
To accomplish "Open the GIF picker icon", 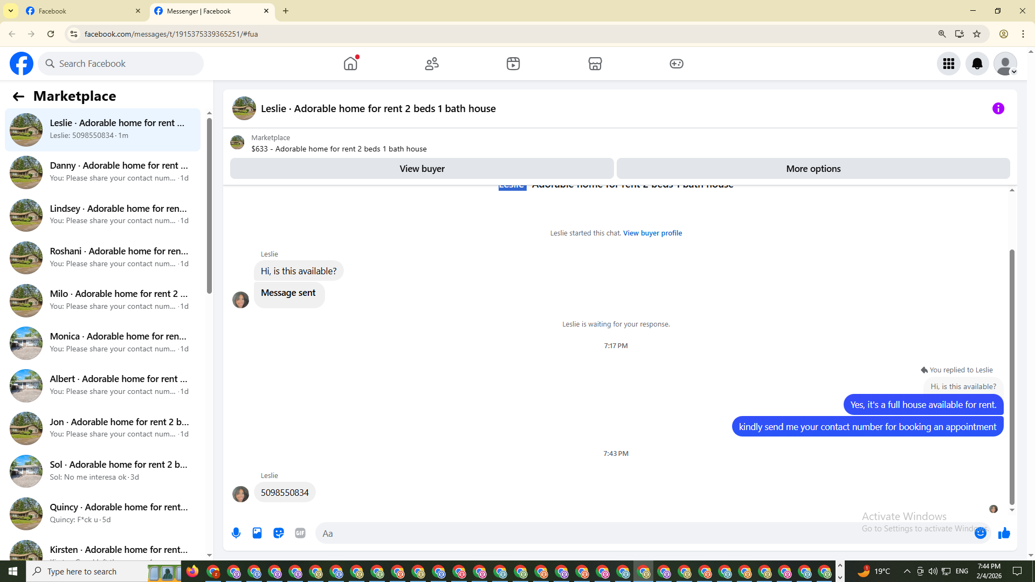I will [300, 533].
